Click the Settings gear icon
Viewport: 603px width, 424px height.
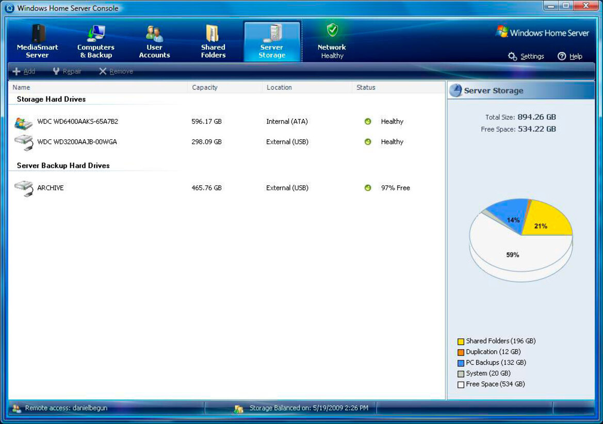click(x=512, y=57)
